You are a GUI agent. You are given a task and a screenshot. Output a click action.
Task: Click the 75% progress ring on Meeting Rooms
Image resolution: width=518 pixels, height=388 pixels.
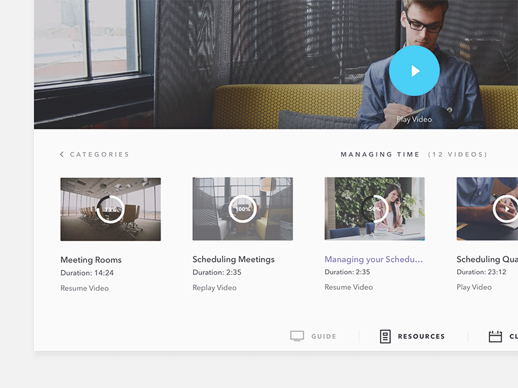[111, 208]
